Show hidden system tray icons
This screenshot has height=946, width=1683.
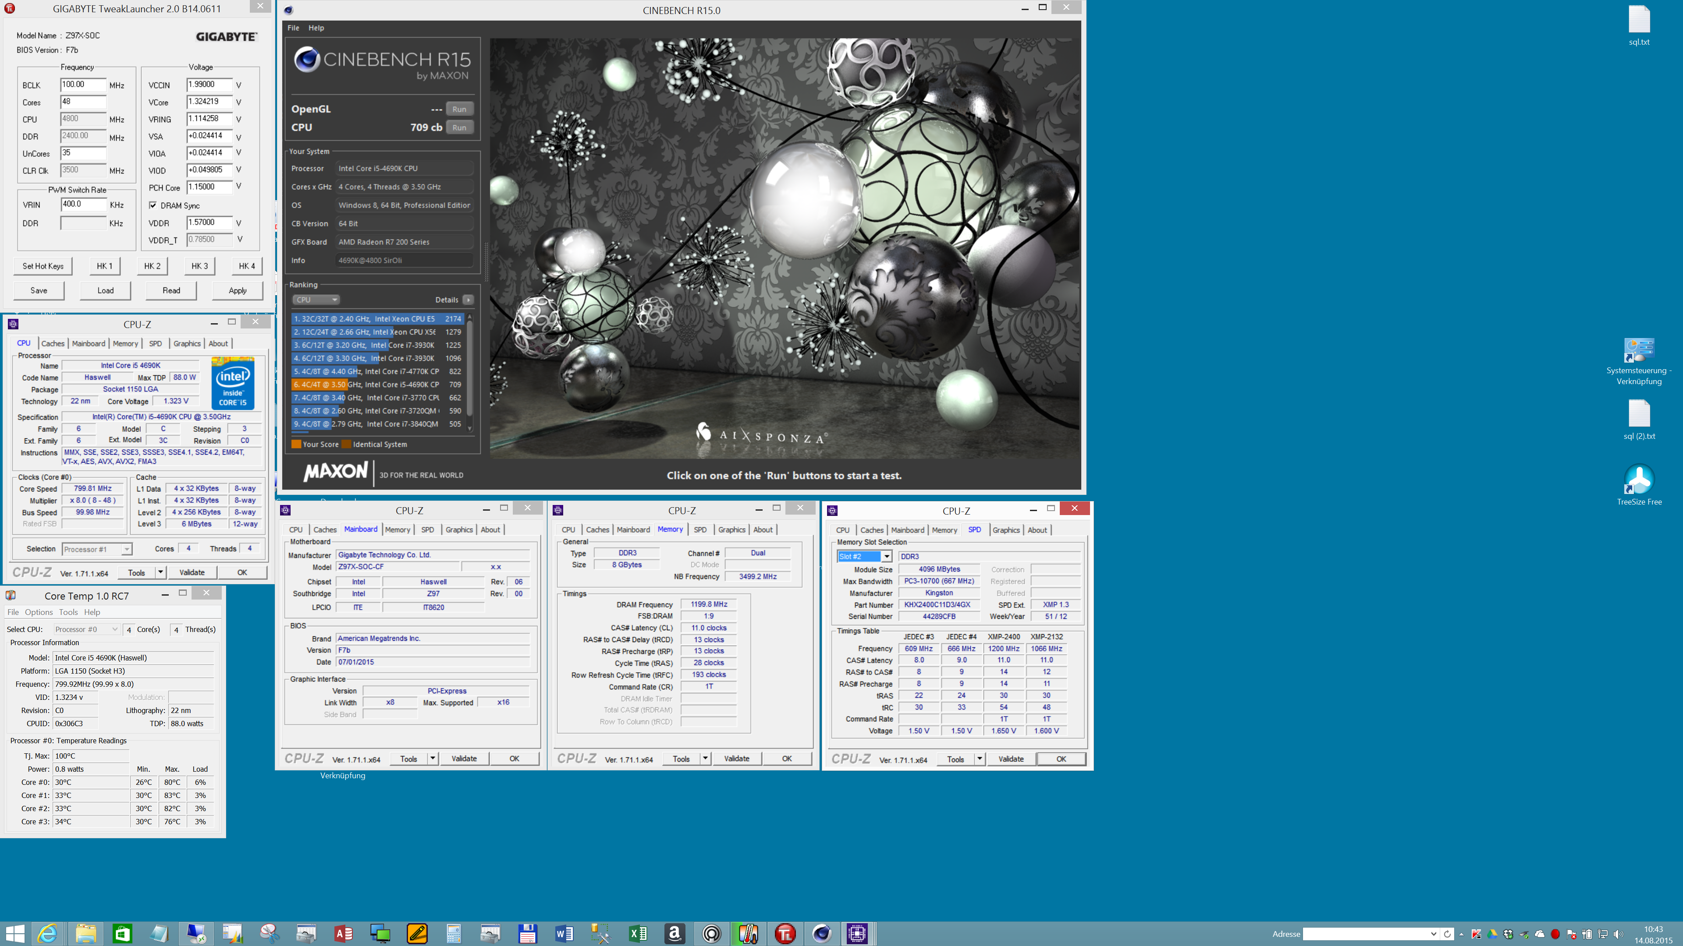pos(1462,934)
